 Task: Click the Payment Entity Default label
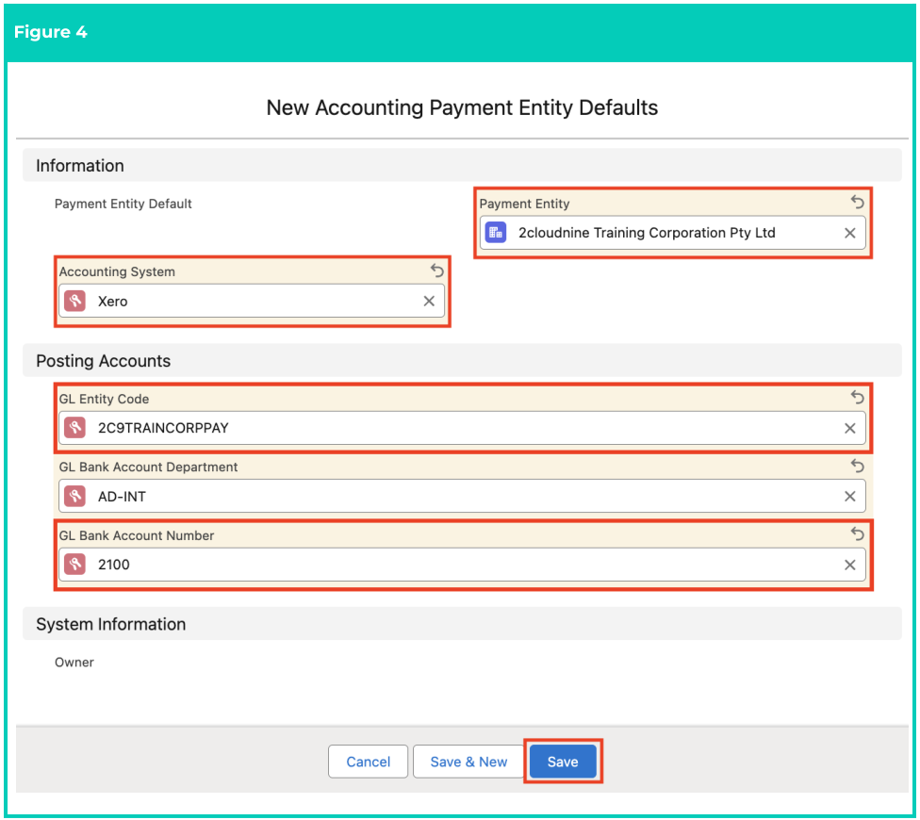(x=123, y=204)
